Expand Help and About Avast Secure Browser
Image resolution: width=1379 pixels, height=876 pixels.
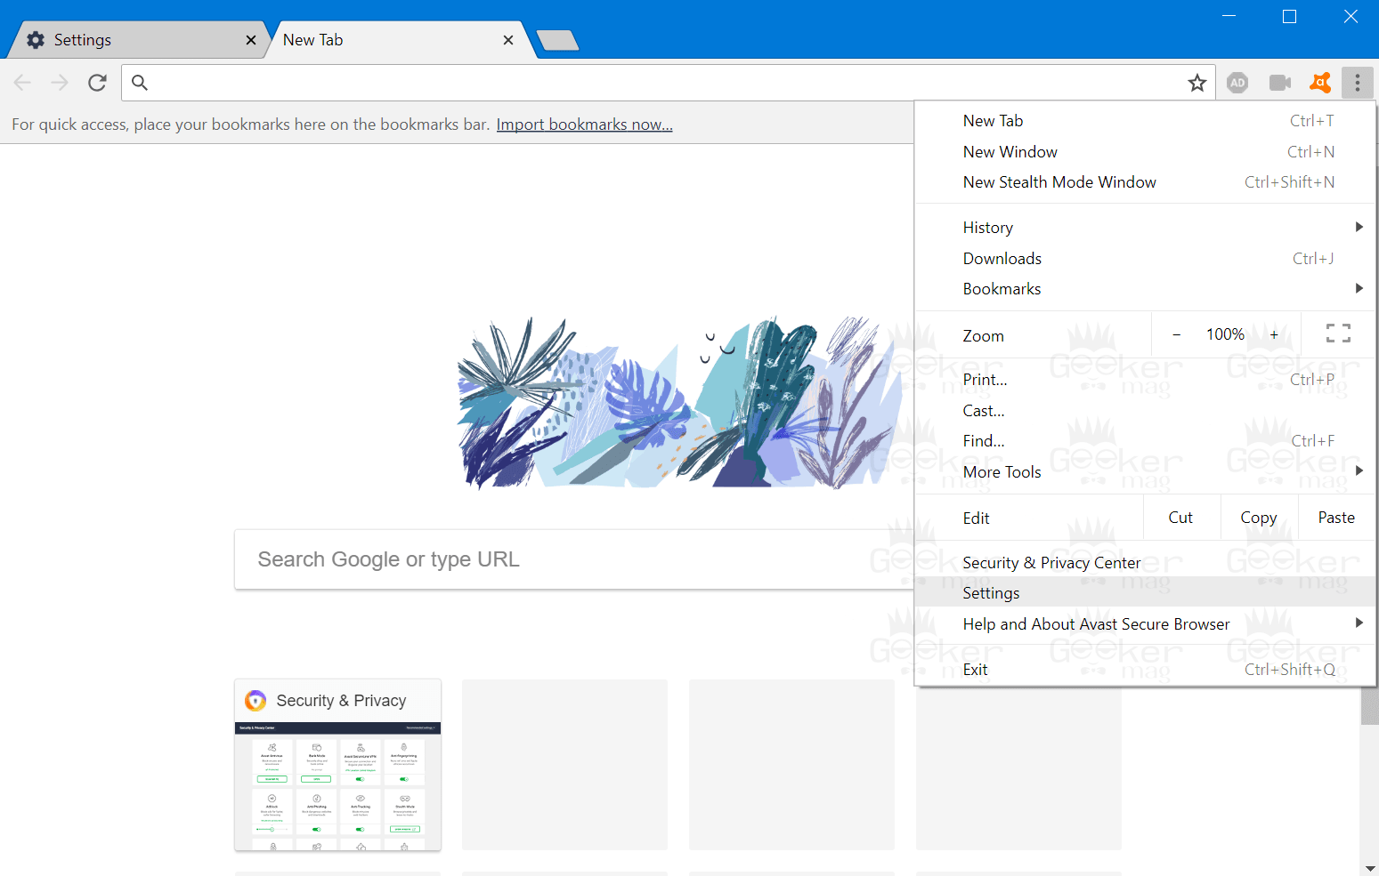coord(1145,624)
